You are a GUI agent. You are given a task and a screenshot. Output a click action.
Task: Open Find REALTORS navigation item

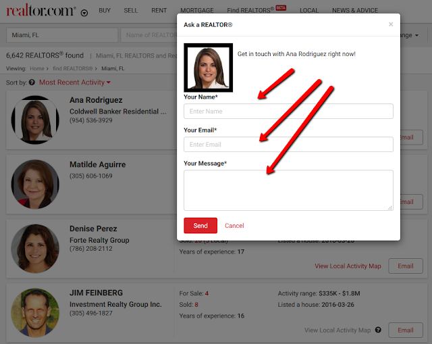(x=256, y=10)
